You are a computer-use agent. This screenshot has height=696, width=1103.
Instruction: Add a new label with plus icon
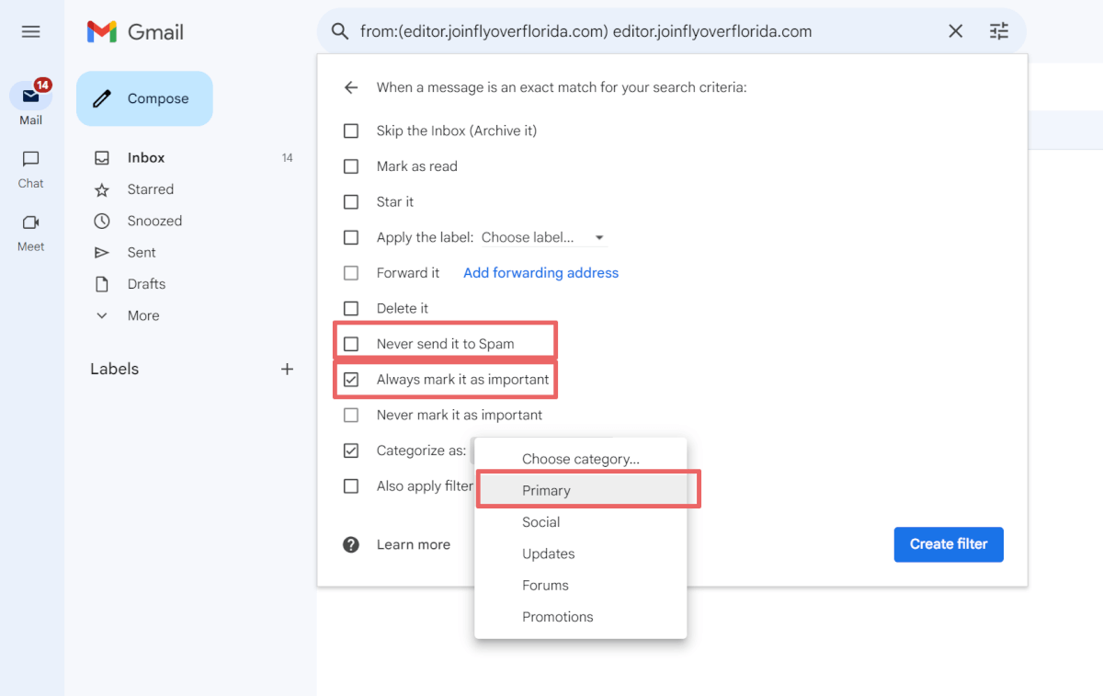pyautogui.click(x=287, y=369)
